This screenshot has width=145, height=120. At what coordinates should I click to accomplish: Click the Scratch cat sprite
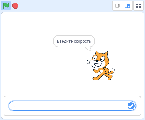click(x=101, y=65)
